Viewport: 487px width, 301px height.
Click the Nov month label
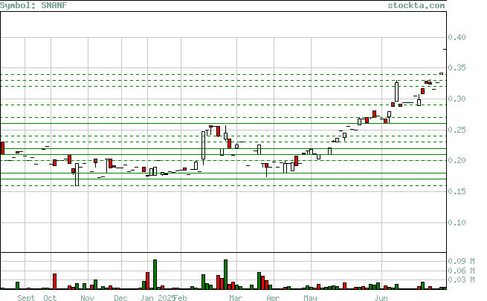point(87,298)
